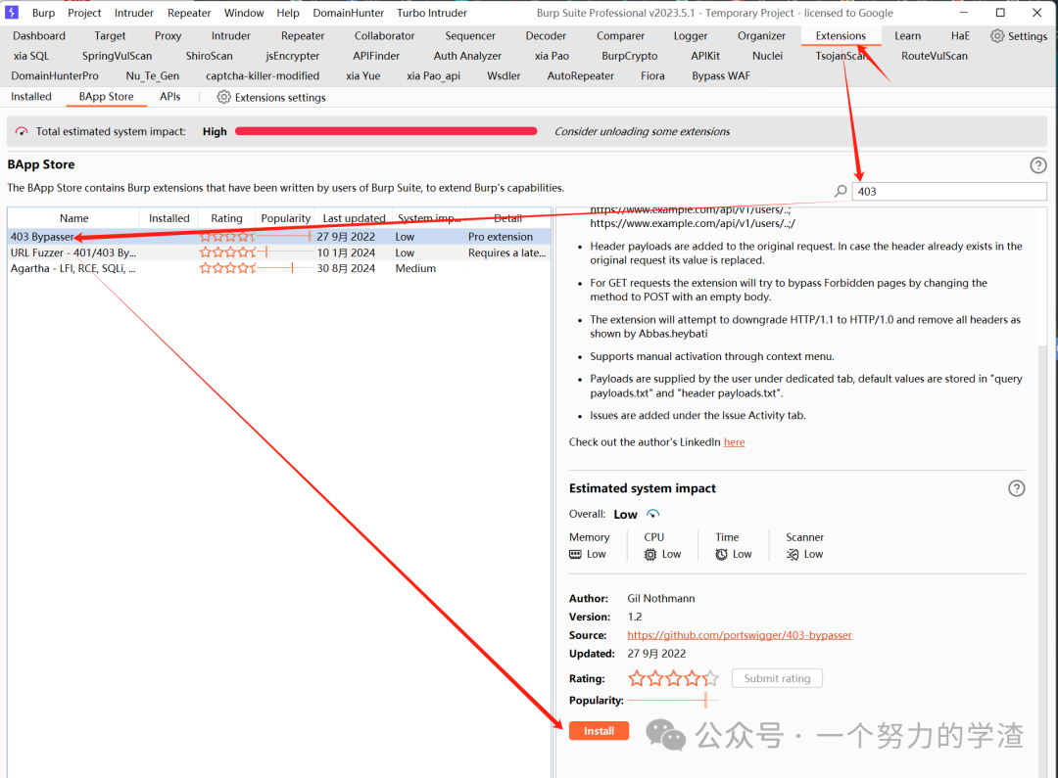Sort by the Last updated column

pos(354,218)
